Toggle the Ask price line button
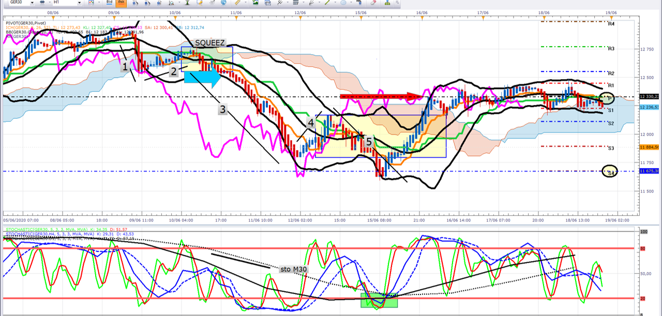 [x=121, y=3]
